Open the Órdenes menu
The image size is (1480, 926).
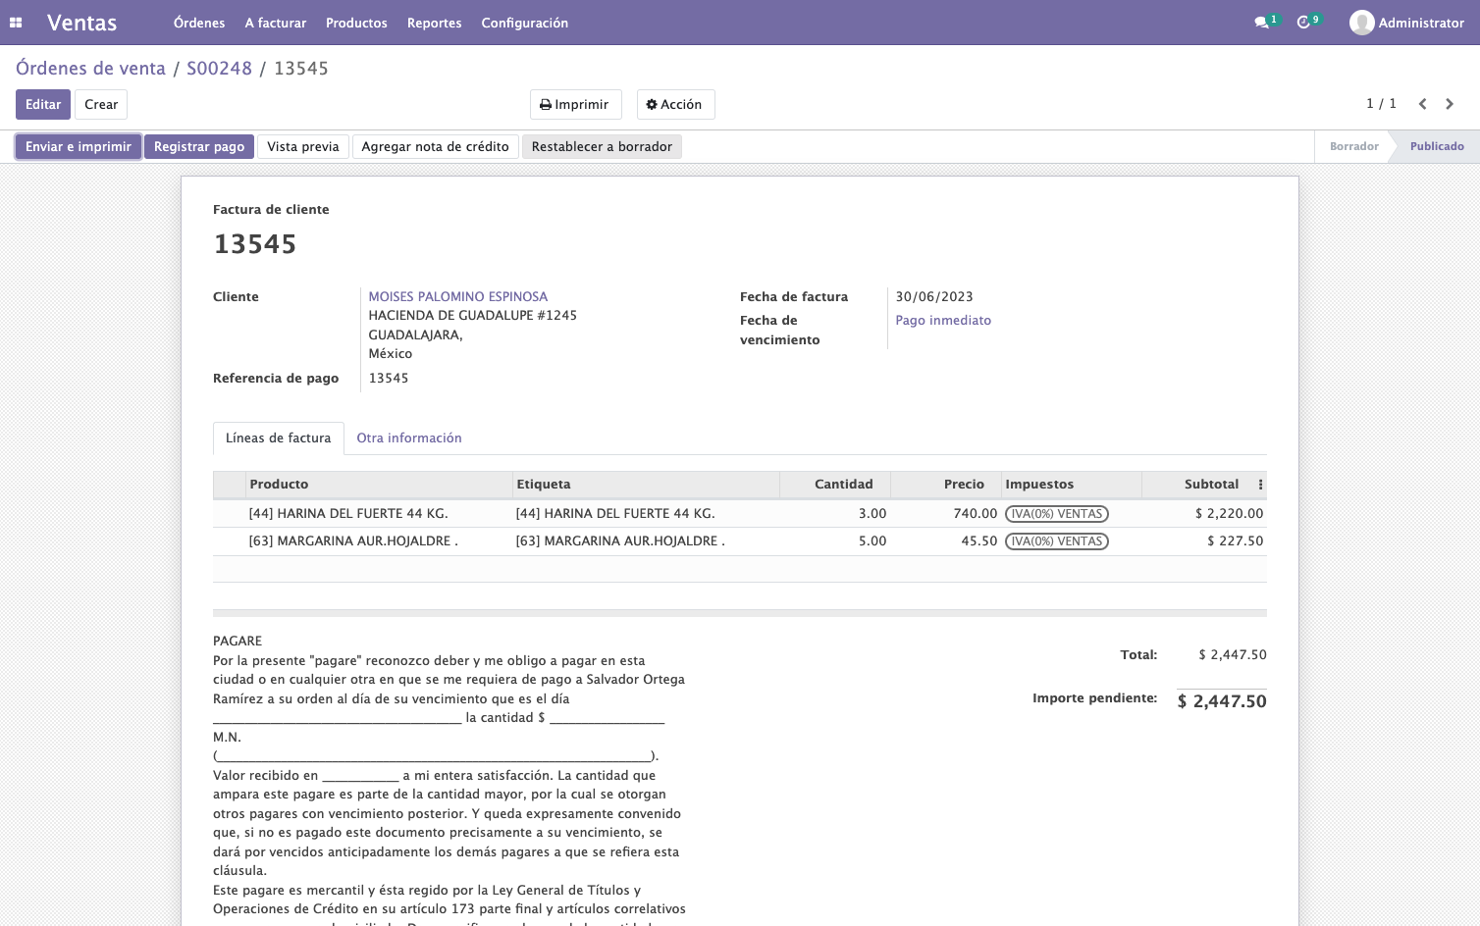pos(199,23)
